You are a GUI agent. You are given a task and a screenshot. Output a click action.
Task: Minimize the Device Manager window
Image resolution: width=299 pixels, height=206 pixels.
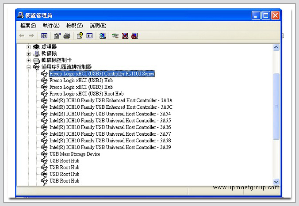256,15
